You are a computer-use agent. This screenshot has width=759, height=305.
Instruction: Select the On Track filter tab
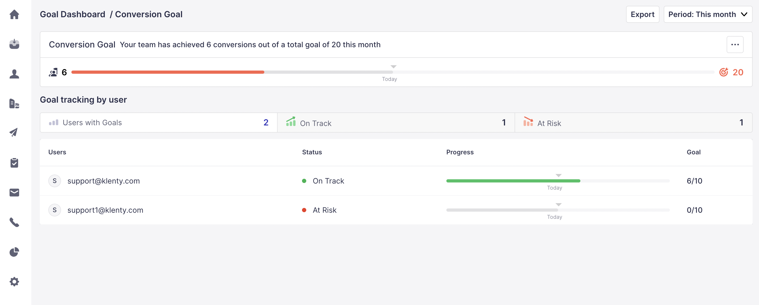tap(395, 123)
